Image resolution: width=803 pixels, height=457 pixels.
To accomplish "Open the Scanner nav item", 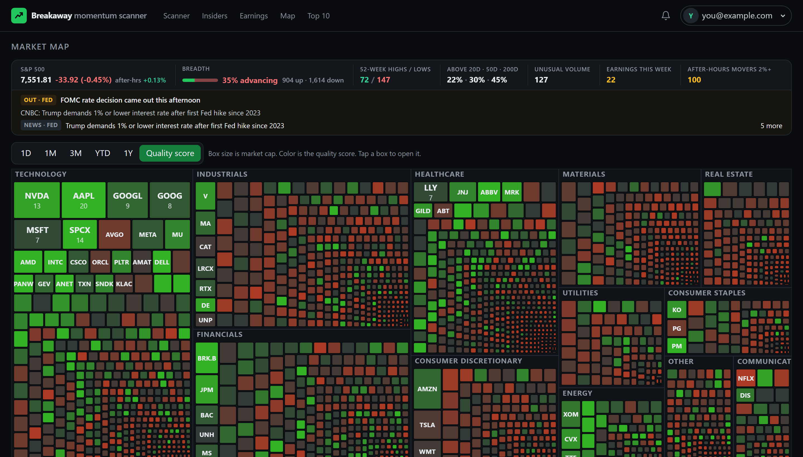I will [176, 16].
